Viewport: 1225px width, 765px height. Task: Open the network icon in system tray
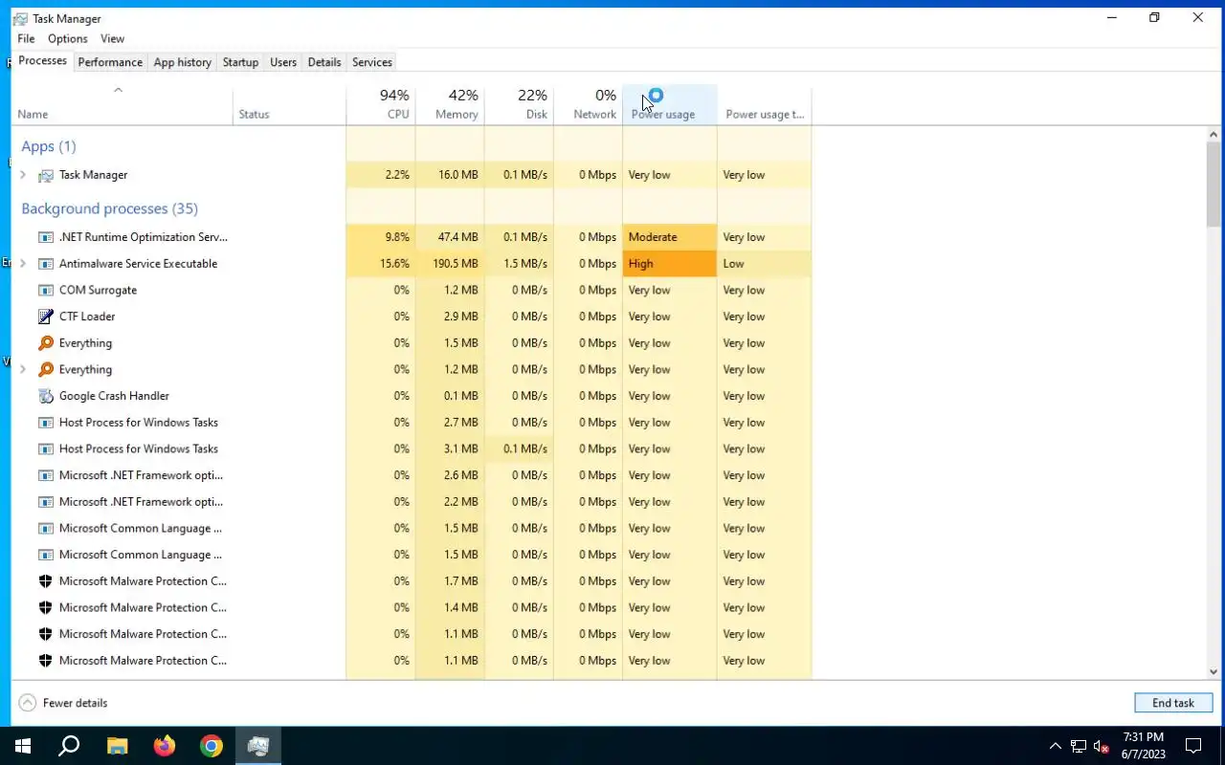pos(1079,746)
